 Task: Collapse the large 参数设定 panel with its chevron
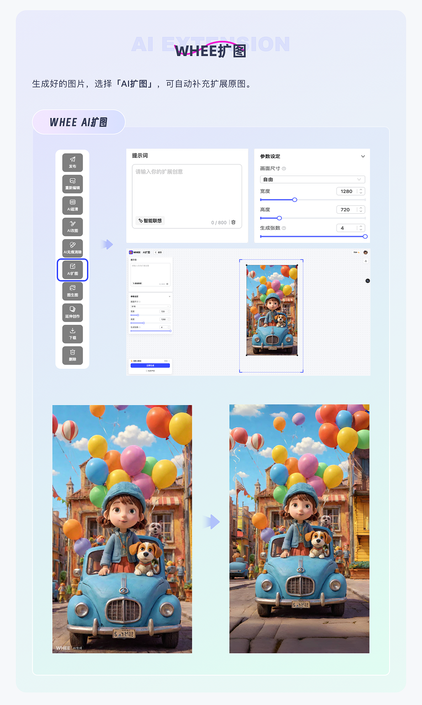[363, 156]
